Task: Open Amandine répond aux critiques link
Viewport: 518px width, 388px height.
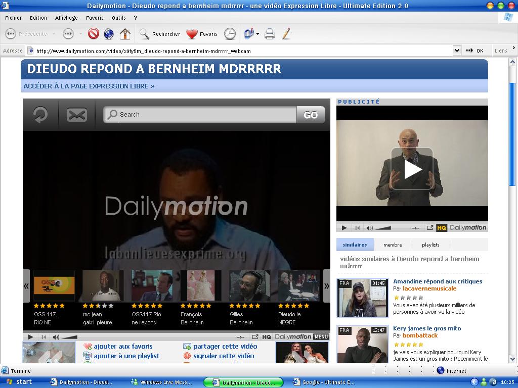Action: pyautogui.click(x=438, y=281)
